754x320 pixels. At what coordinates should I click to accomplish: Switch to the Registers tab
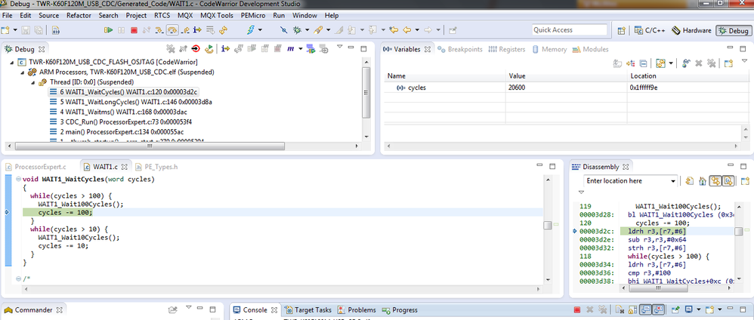(506, 49)
